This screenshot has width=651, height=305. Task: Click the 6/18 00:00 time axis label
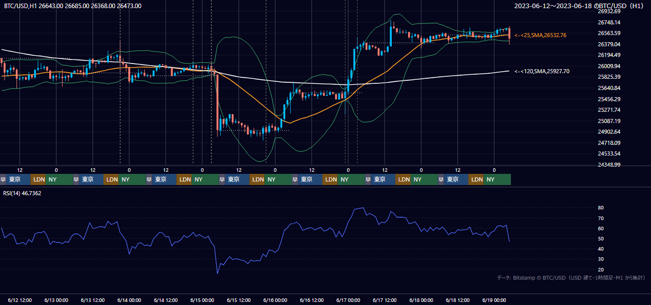[x=421, y=300]
